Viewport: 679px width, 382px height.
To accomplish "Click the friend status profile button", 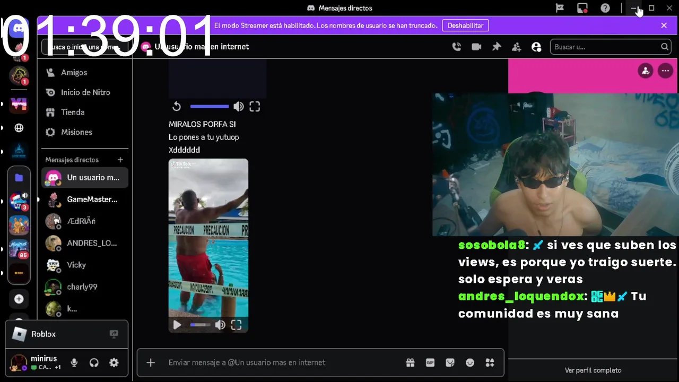I will click(645, 71).
